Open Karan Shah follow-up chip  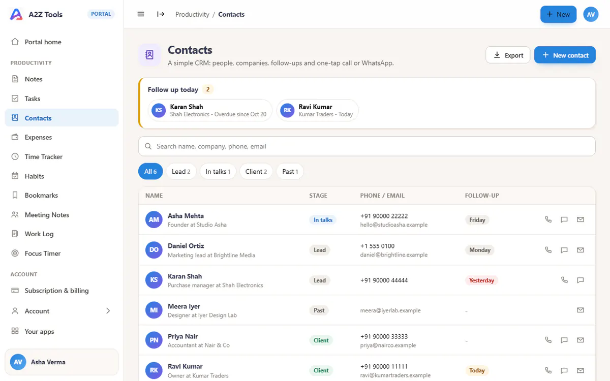210,110
